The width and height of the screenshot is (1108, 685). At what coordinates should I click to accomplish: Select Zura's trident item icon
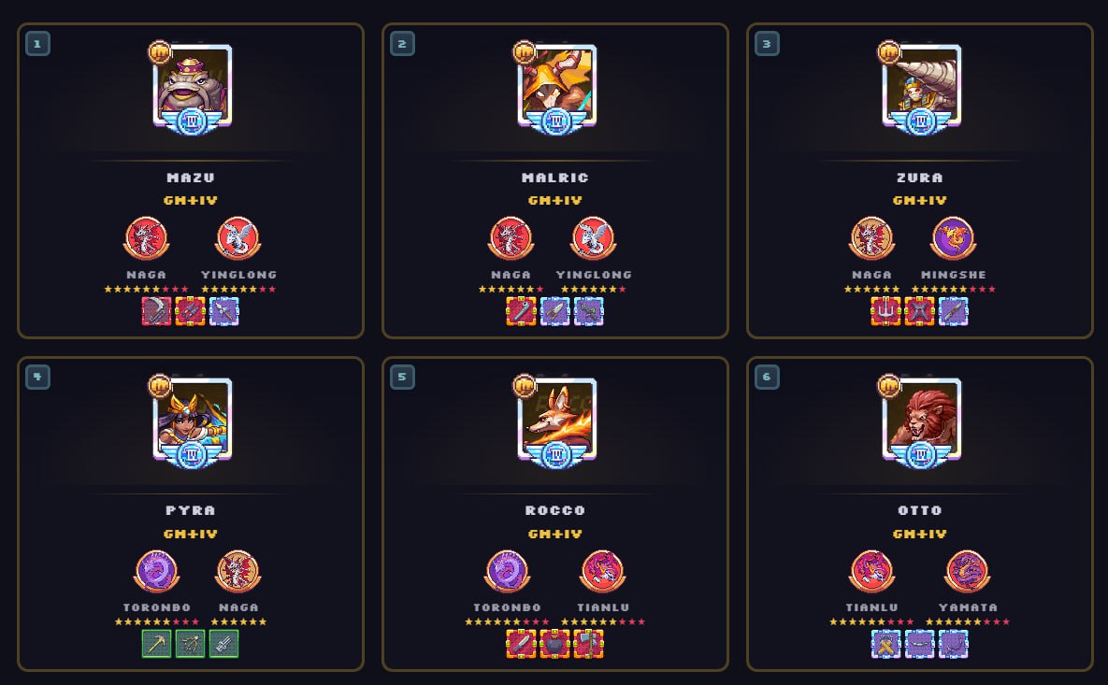pos(885,311)
